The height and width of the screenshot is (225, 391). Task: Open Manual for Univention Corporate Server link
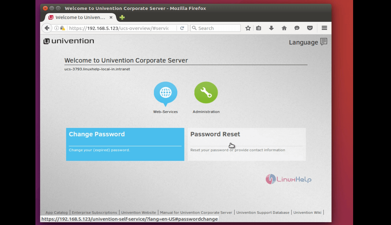196,212
